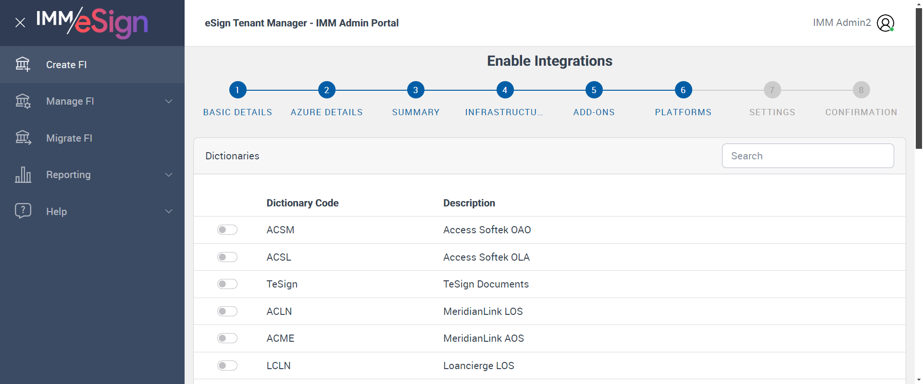This screenshot has height=384, width=923.
Task: Open step 3 Summary in wizard
Action: pos(415,90)
